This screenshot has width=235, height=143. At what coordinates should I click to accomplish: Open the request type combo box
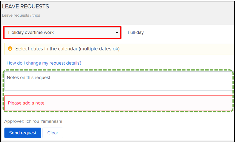pos(62,33)
